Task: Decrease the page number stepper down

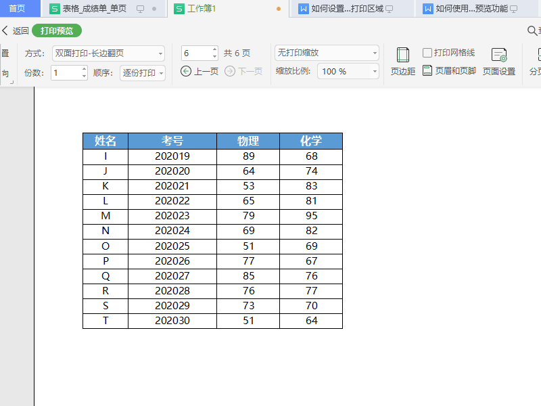Action: (214, 57)
